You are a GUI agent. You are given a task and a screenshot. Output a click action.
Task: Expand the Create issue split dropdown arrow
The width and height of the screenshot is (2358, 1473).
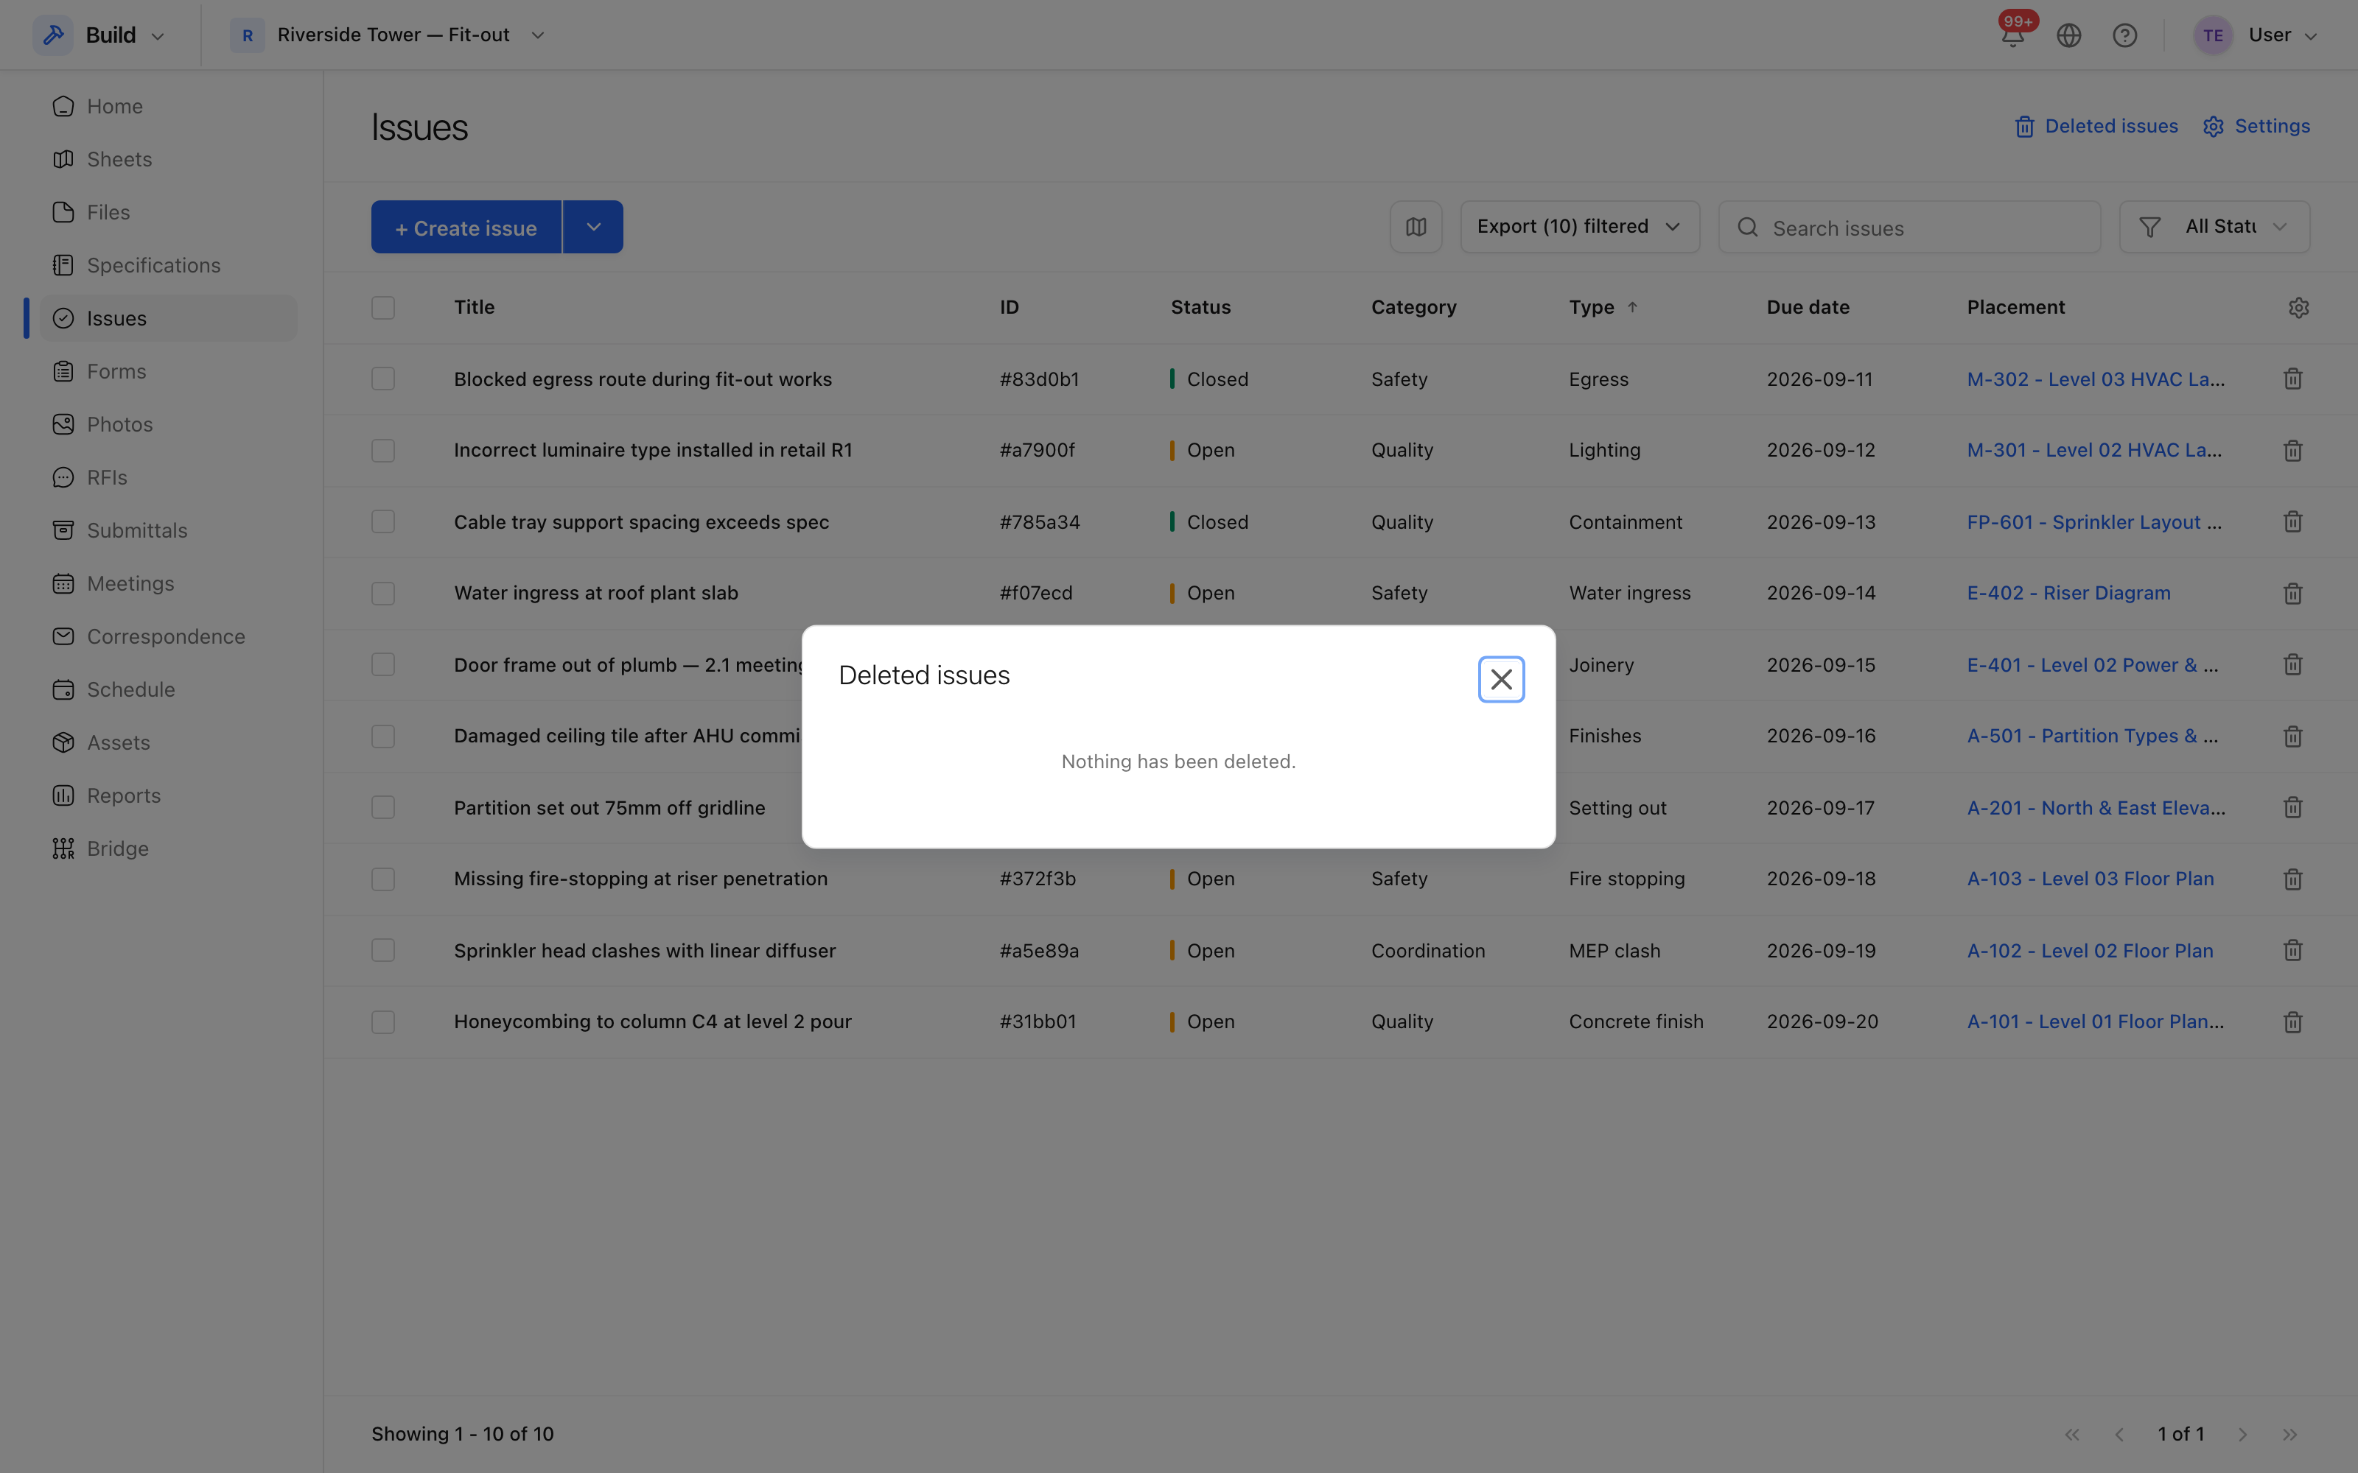593,227
